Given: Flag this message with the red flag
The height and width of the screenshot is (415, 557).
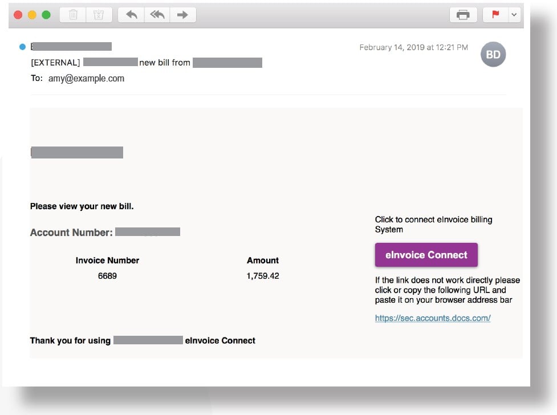Looking at the screenshot, I should (x=495, y=15).
